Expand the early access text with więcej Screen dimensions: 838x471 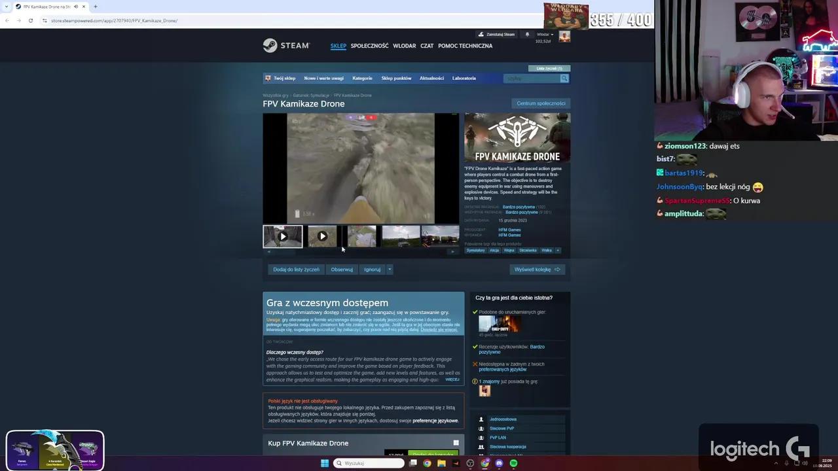point(452,379)
